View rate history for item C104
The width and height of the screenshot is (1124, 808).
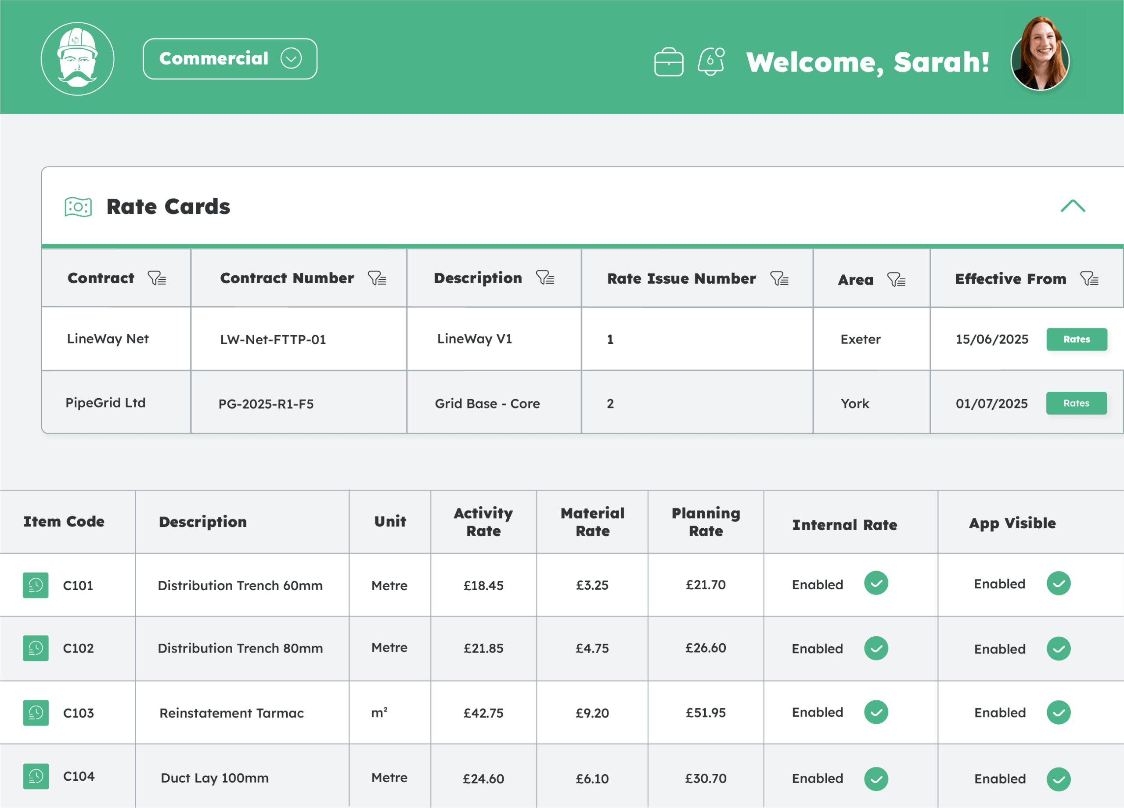click(36, 776)
